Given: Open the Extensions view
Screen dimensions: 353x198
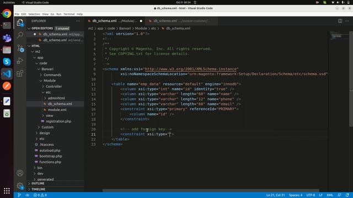Looking at the screenshot, I should tap(20, 73).
